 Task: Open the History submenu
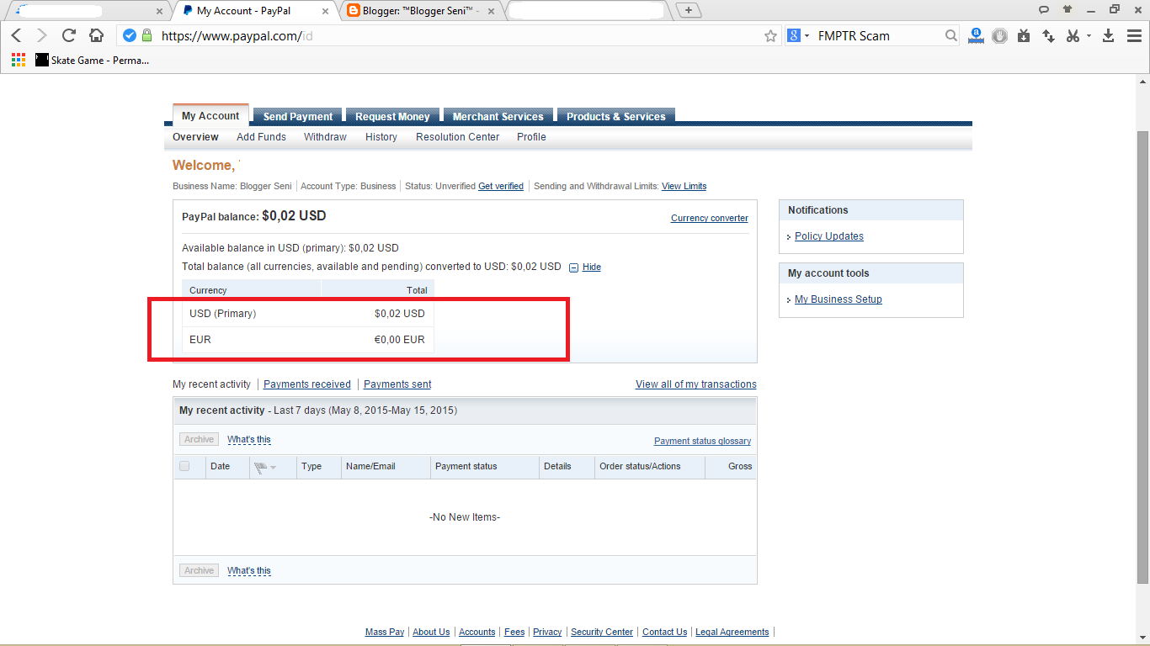381,137
